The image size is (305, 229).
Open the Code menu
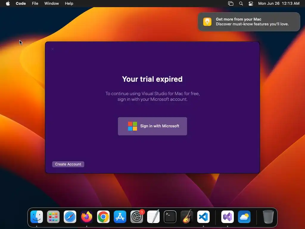[21, 4]
